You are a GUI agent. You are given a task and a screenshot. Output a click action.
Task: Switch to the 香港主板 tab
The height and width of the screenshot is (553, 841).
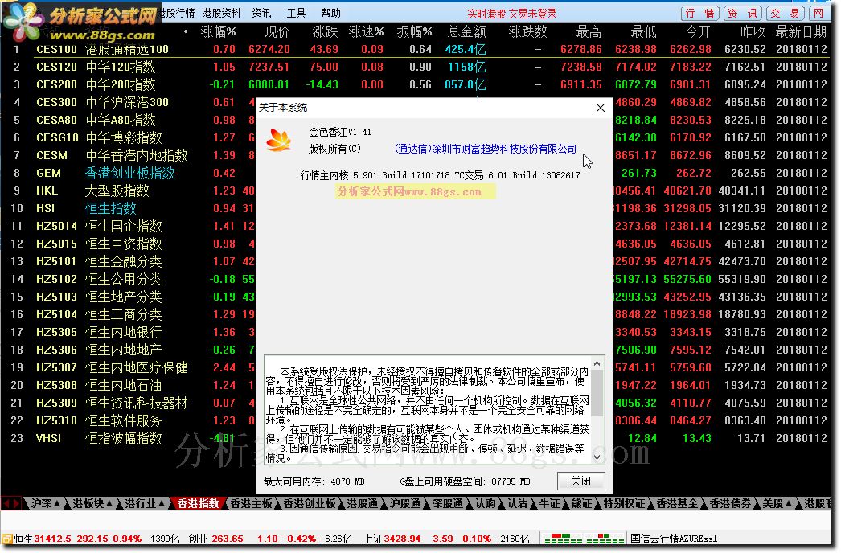(x=251, y=504)
